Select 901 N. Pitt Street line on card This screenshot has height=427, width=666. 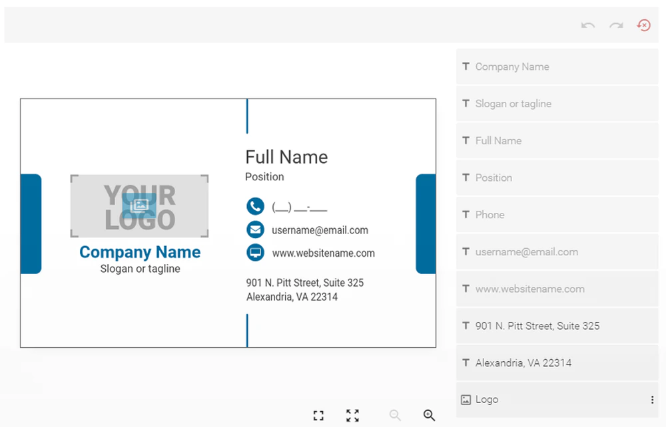[x=305, y=283]
